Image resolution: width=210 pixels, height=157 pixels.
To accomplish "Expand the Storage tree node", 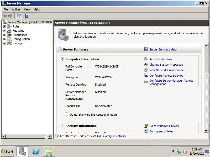I will [x=4, y=43].
